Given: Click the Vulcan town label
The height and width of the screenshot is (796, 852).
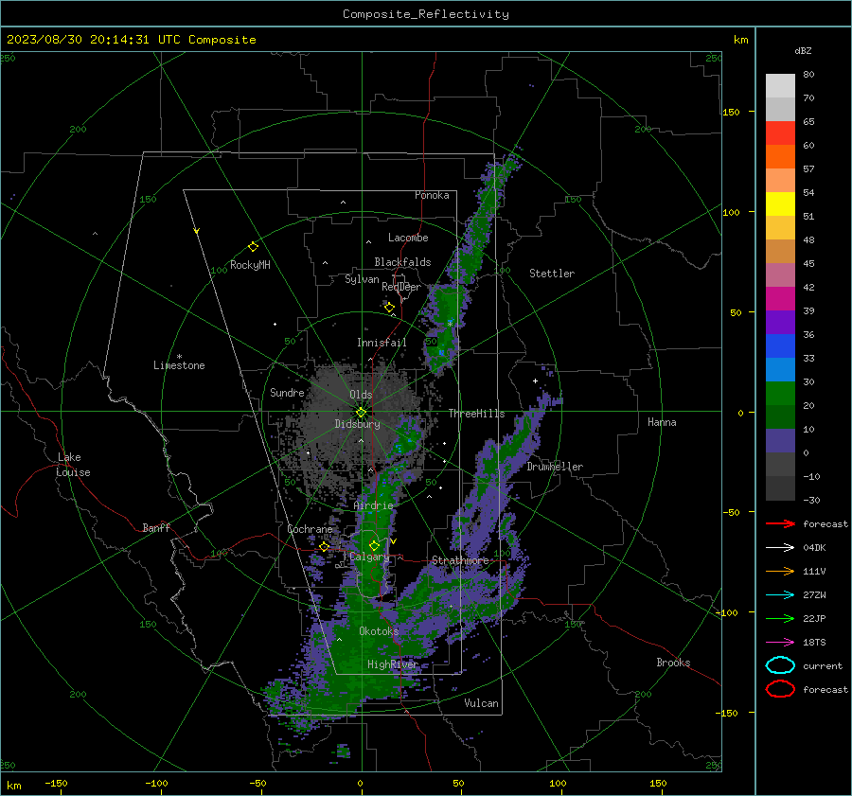Looking at the screenshot, I should pyautogui.click(x=482, y=703).
